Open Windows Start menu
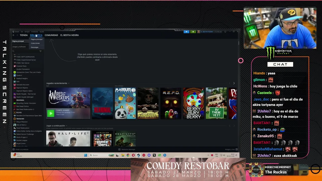The height and width of the screenshot is (181, 322). pyautogui.click(x=86, y=155)
